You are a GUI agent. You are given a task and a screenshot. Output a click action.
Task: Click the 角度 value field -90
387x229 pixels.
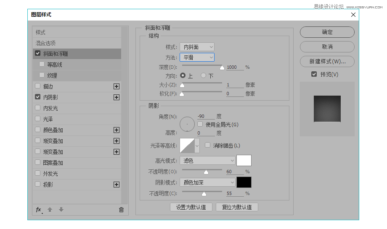(206, 116)
